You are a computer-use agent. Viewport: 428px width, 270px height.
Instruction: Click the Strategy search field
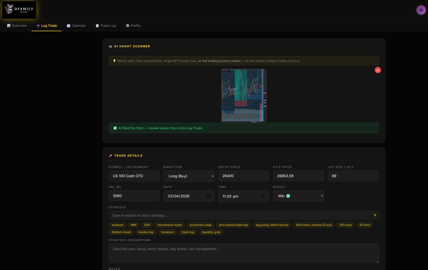[244, 216]
